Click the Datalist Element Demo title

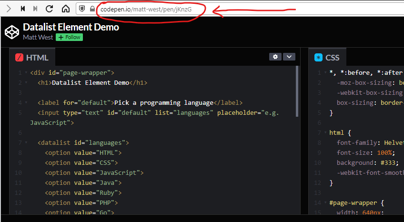[71, 27]
